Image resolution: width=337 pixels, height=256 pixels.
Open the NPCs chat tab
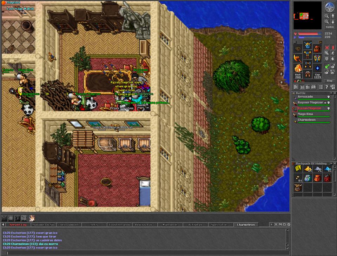pyautogui.click(x=94, y=225)
